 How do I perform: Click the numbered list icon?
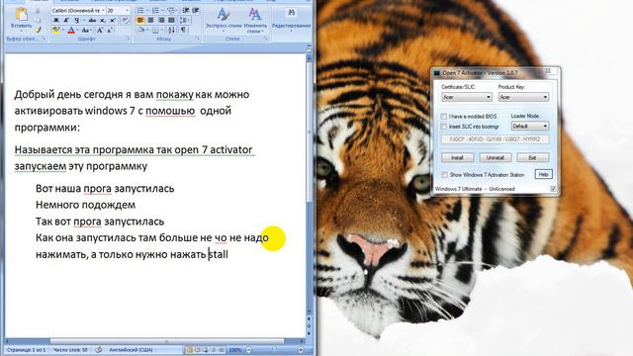[x=155, y=10]
